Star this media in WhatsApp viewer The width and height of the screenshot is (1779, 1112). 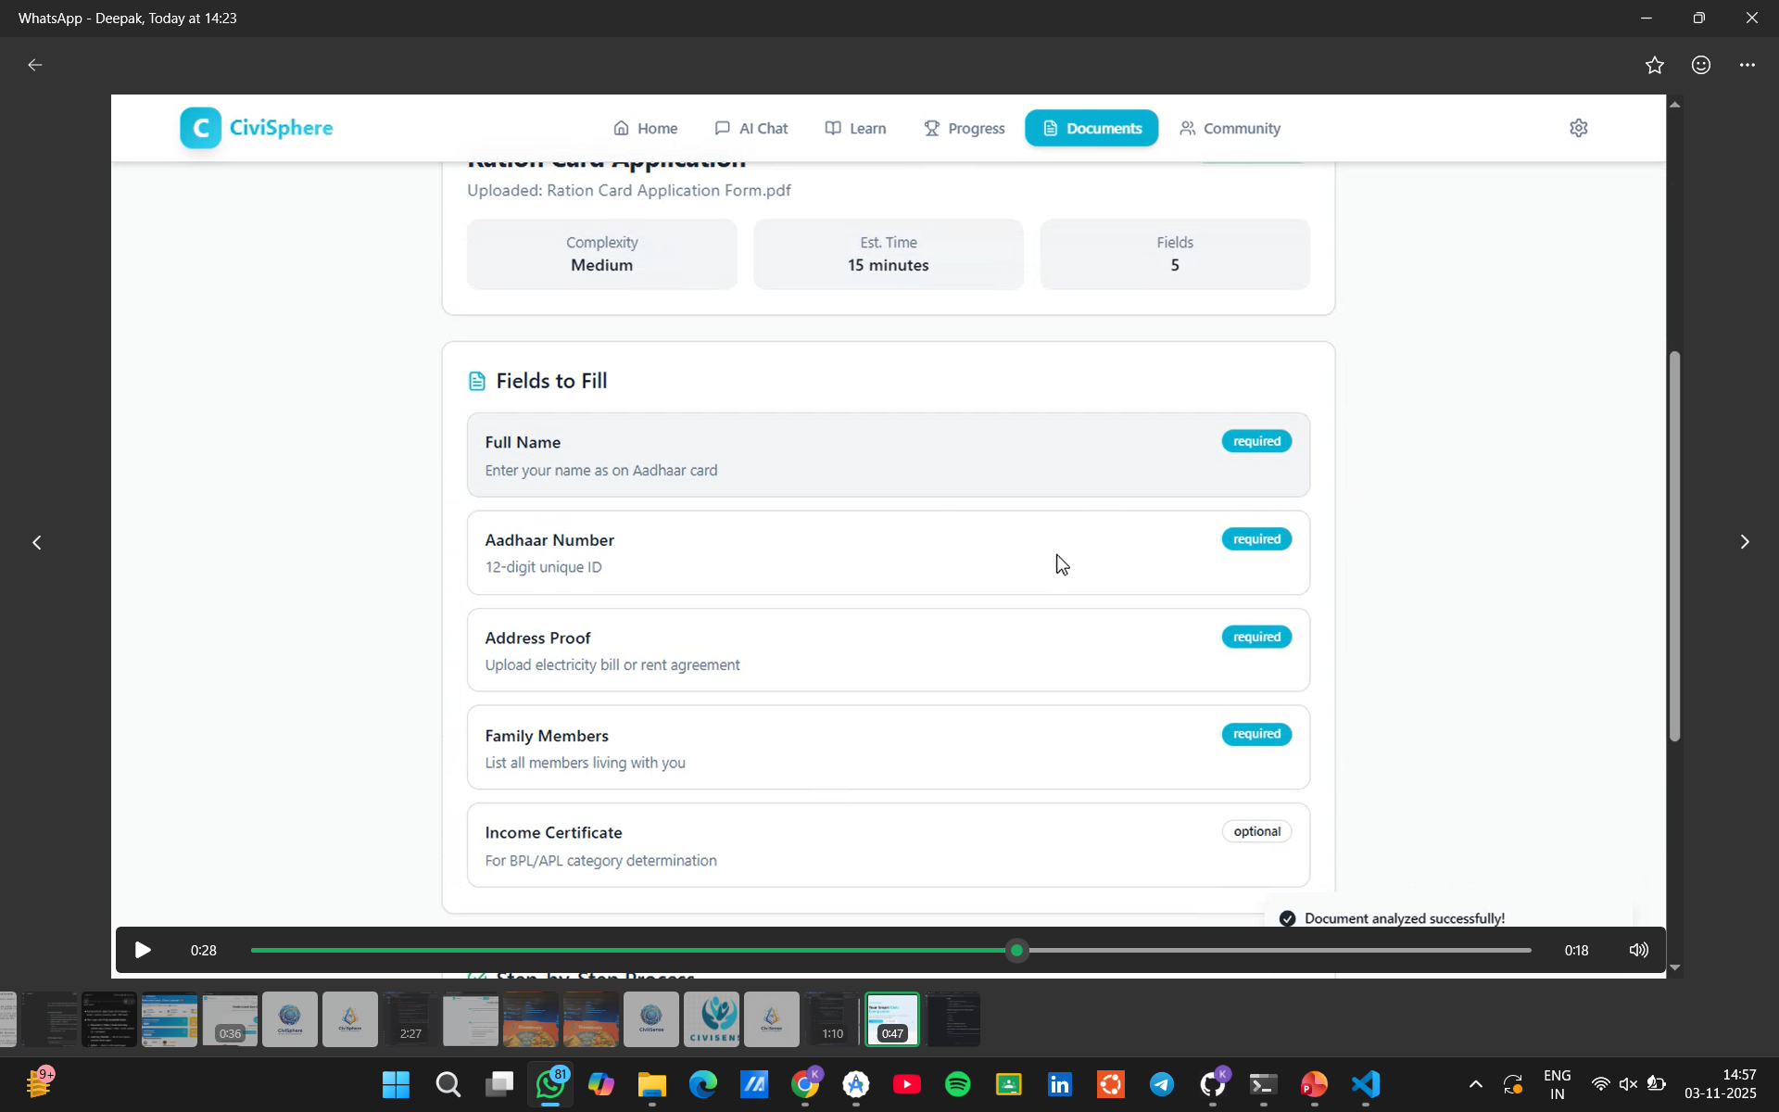click(1654, 65)
